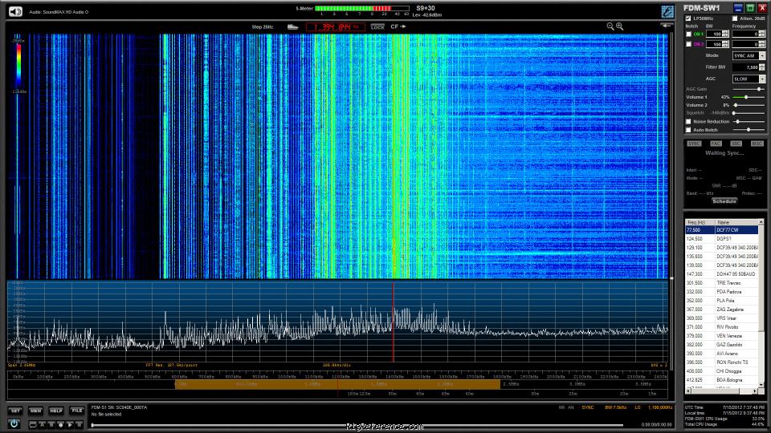The width and height of the screenshot is (771, 433).
Task: Click the file playback progress bar
Action: pyautogui.click(x=357, y=425)
